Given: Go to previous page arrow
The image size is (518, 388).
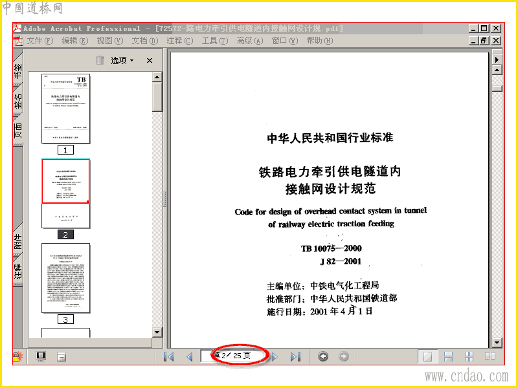Looking at the screenshot, I should pos(189,357).
